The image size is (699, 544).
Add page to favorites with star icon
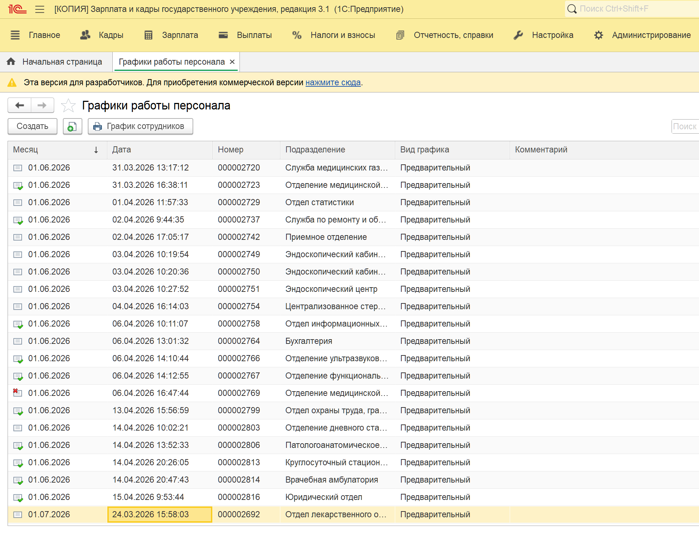coord(68,105)
